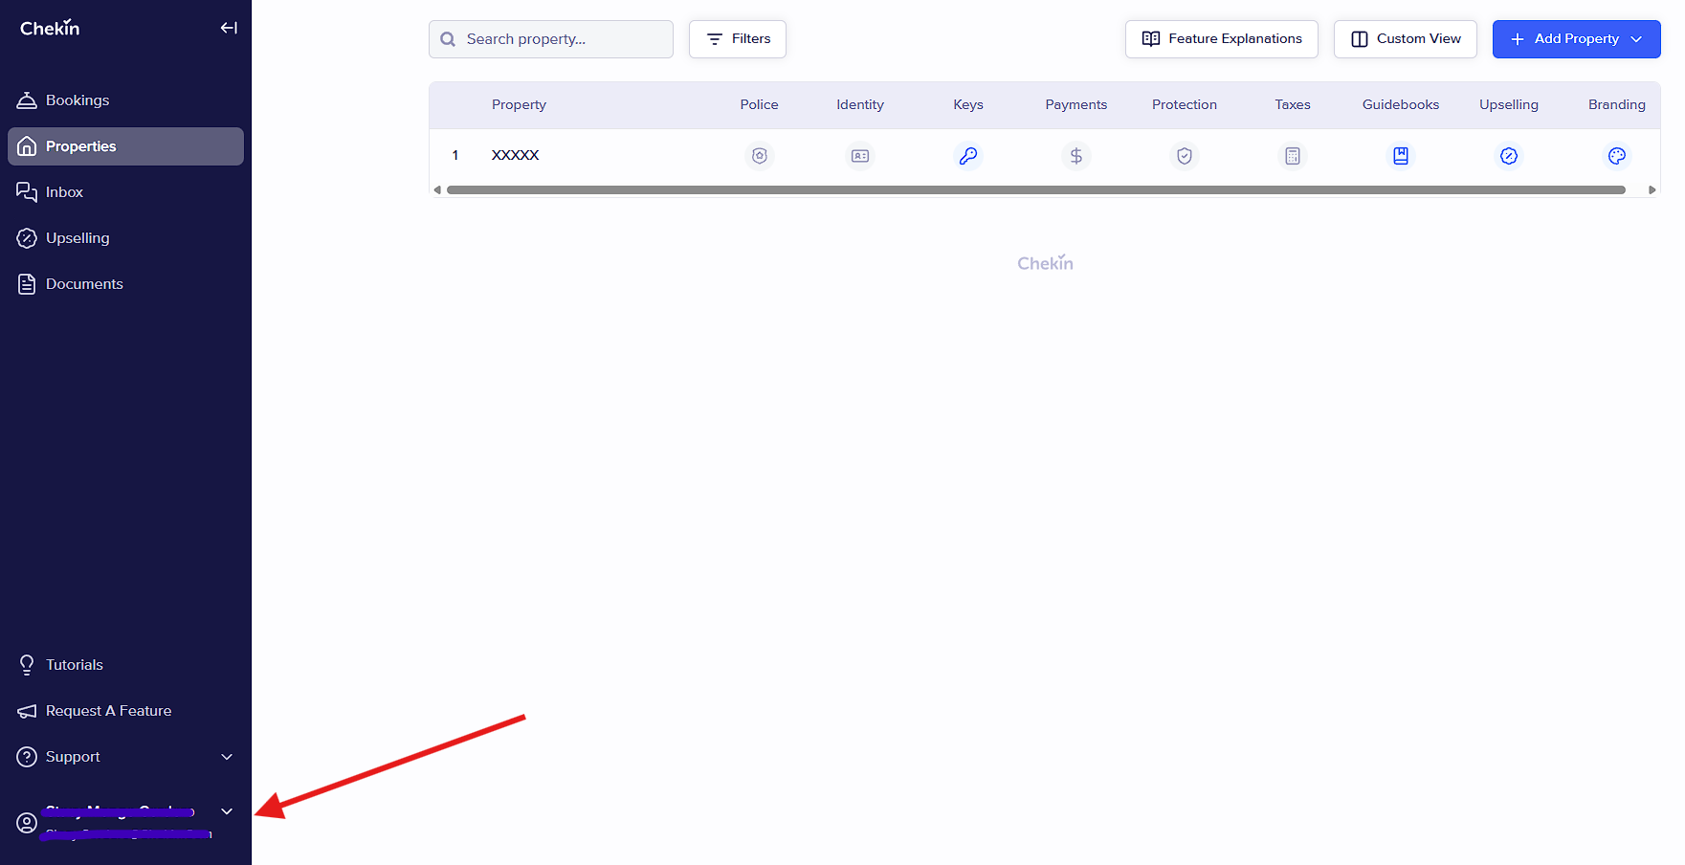Screen dimensions: 1685x865
Task: Focus the Search property field
Action: pos(565,39)
